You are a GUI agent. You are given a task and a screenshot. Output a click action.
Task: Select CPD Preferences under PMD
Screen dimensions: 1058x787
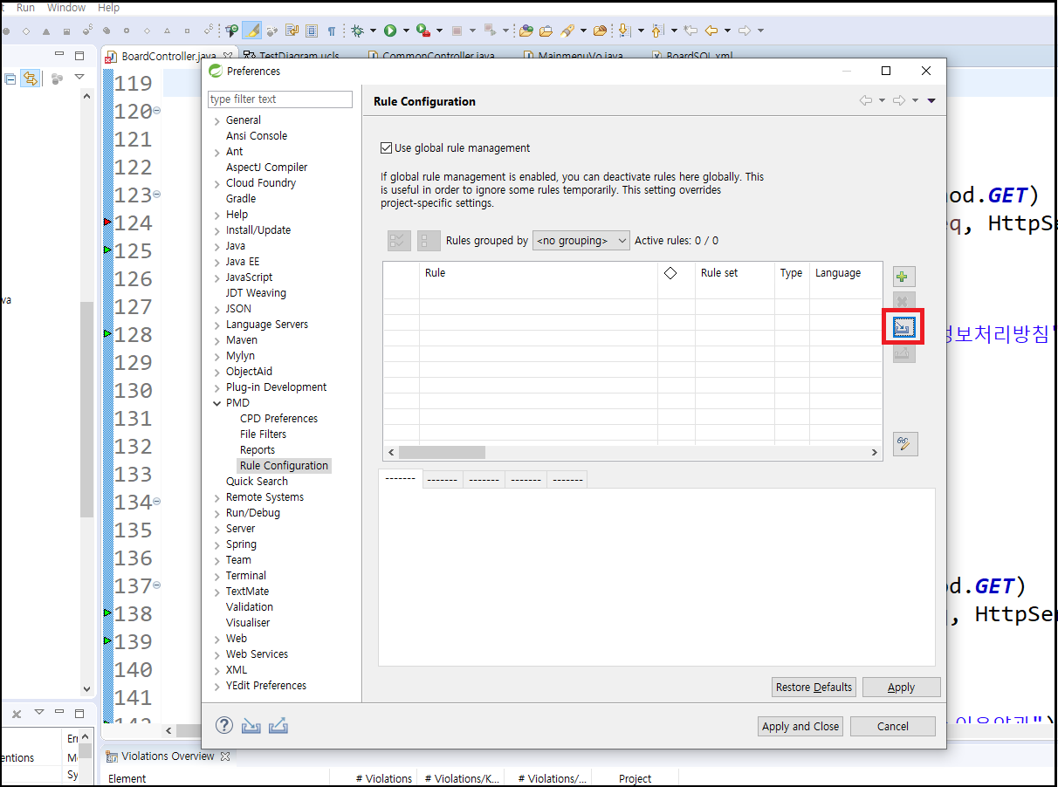pos(278,419)
